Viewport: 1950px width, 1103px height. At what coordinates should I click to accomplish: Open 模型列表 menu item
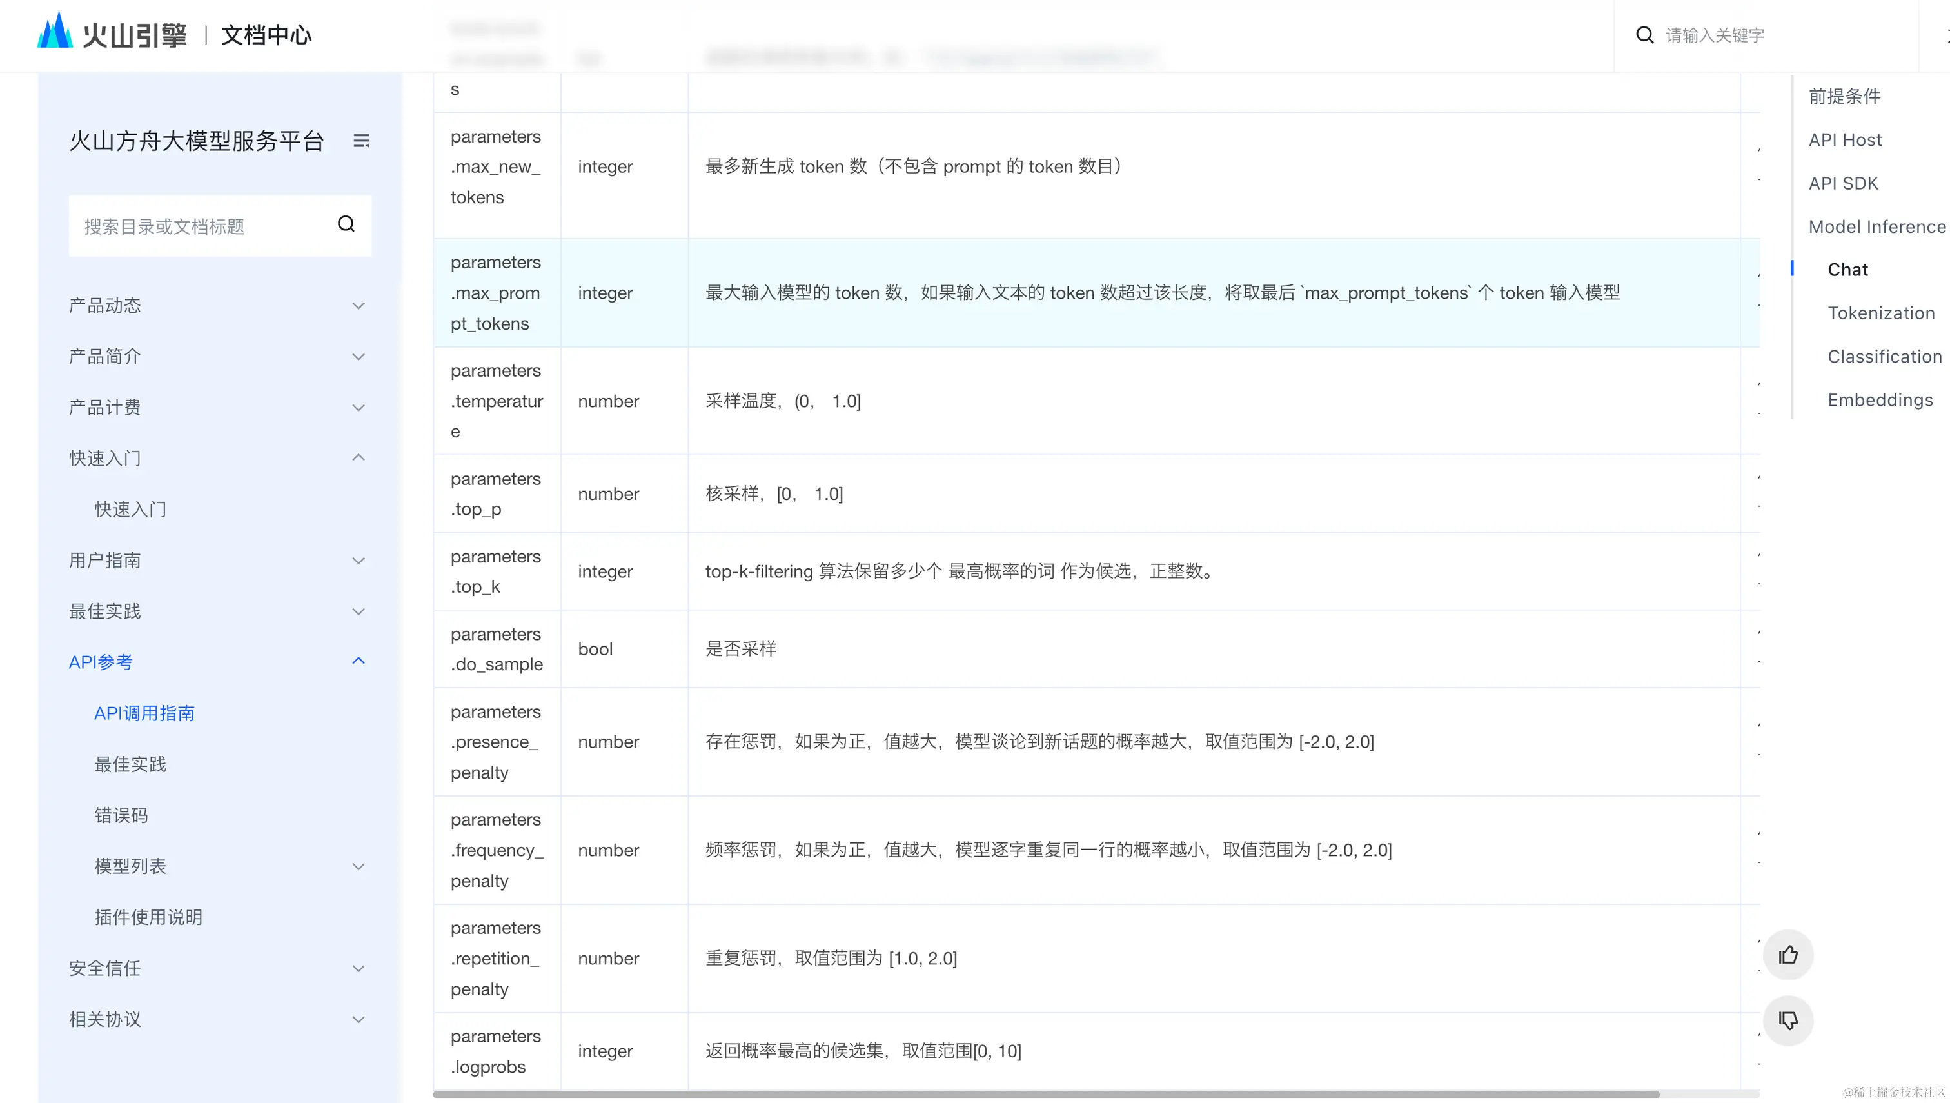130,866
